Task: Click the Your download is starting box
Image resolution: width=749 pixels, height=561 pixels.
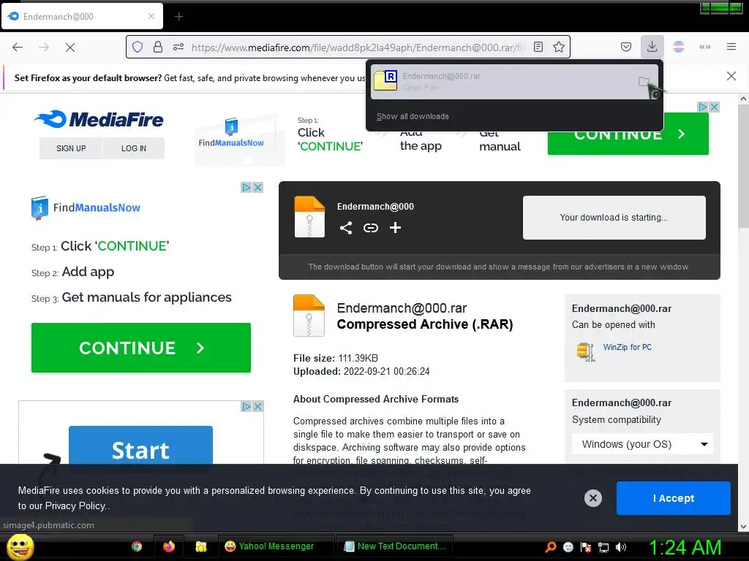Action: 614,218
